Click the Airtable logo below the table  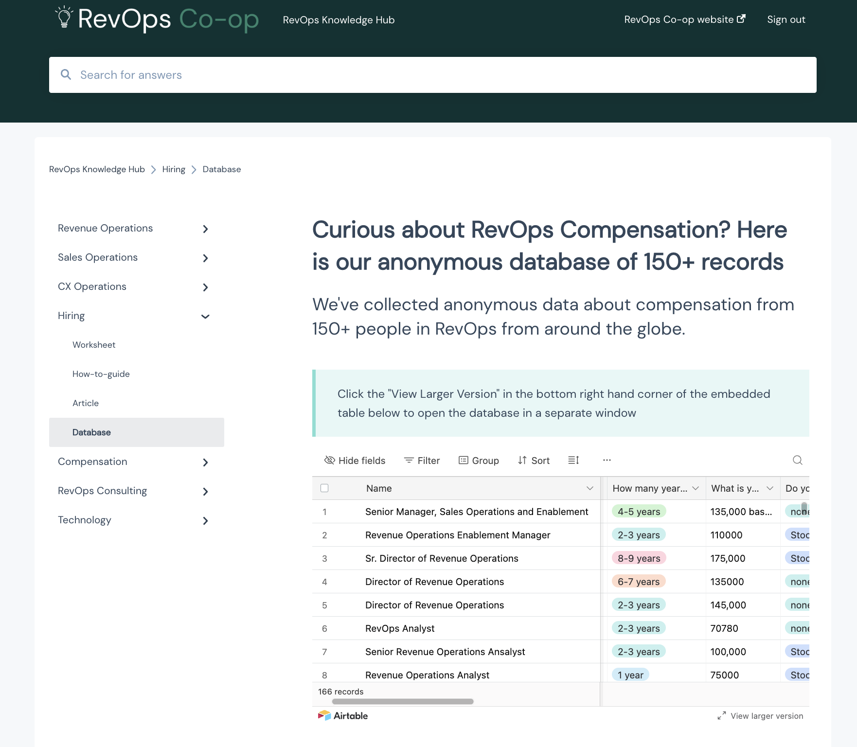pyautogui.click(x=342, y=715)
